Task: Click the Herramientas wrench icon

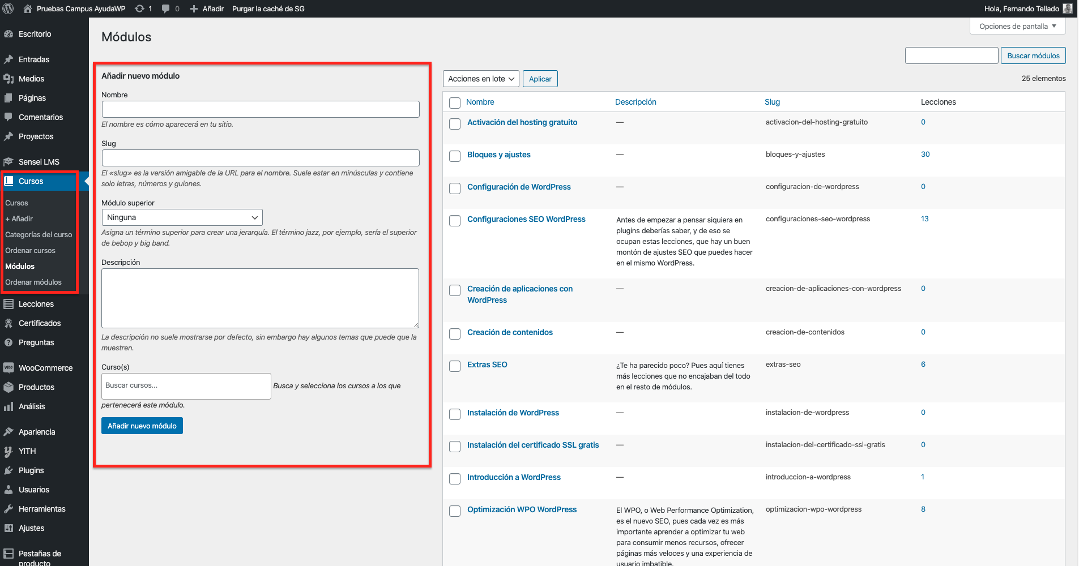Action: tap(8, 509)
